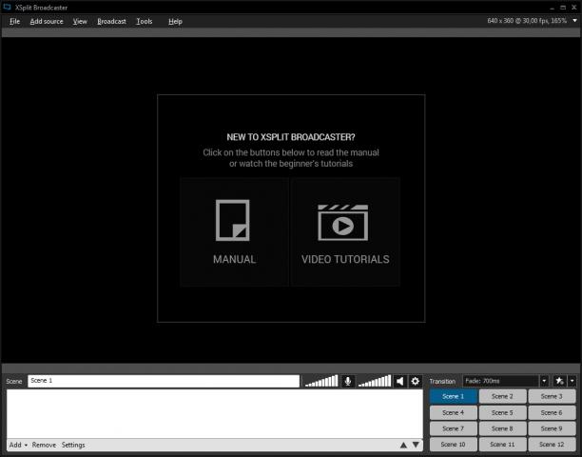Click the NEW TO XSPLIT BROADCASTER? heading
Screen dimensions: 582x457
(291, 137)
